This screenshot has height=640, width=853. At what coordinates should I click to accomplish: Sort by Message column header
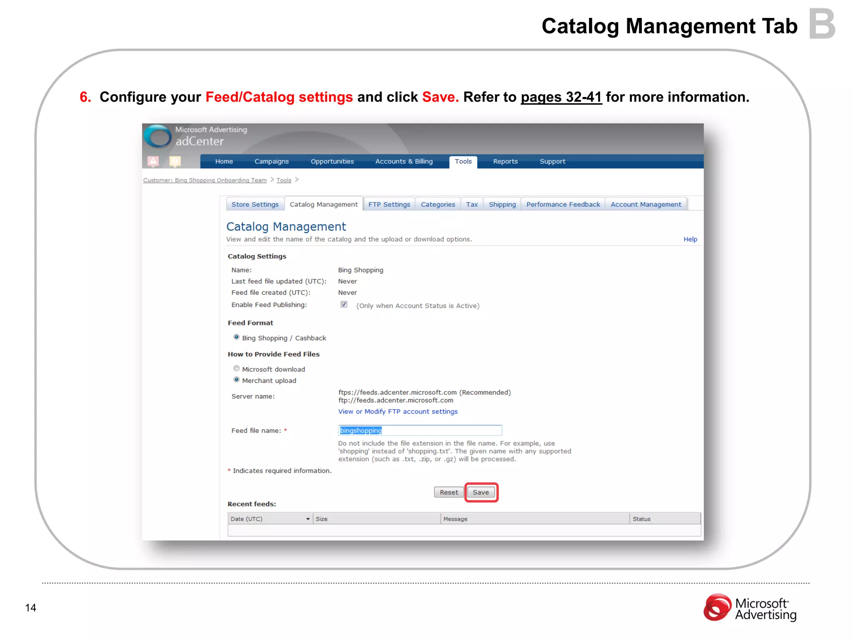[535, 519]
